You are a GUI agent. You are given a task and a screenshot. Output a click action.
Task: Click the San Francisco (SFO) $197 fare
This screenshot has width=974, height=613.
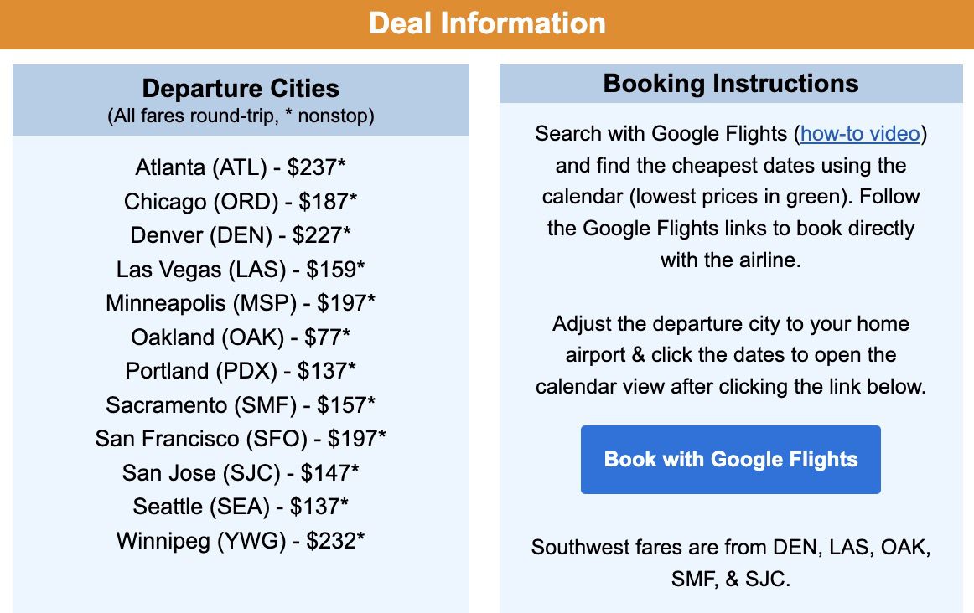tap(240, 439)
